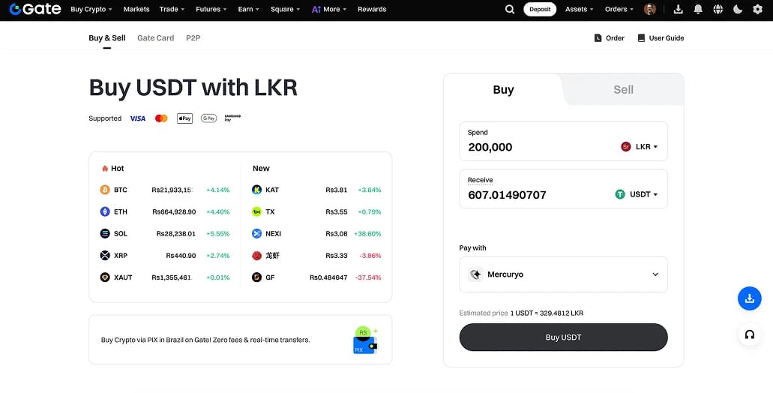Open notifications bell icon
This screenshot has width=773, height=393.
698,9
